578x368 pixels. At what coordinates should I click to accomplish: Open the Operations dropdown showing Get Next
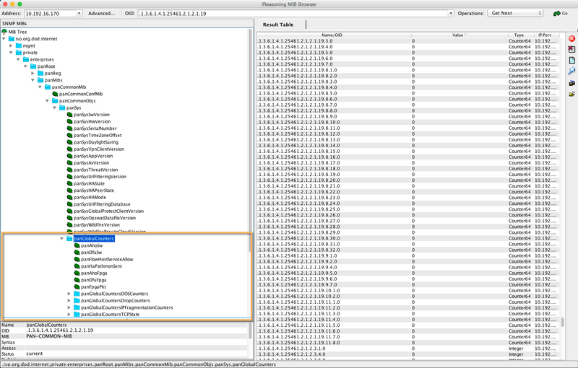[x=516, y=13]
